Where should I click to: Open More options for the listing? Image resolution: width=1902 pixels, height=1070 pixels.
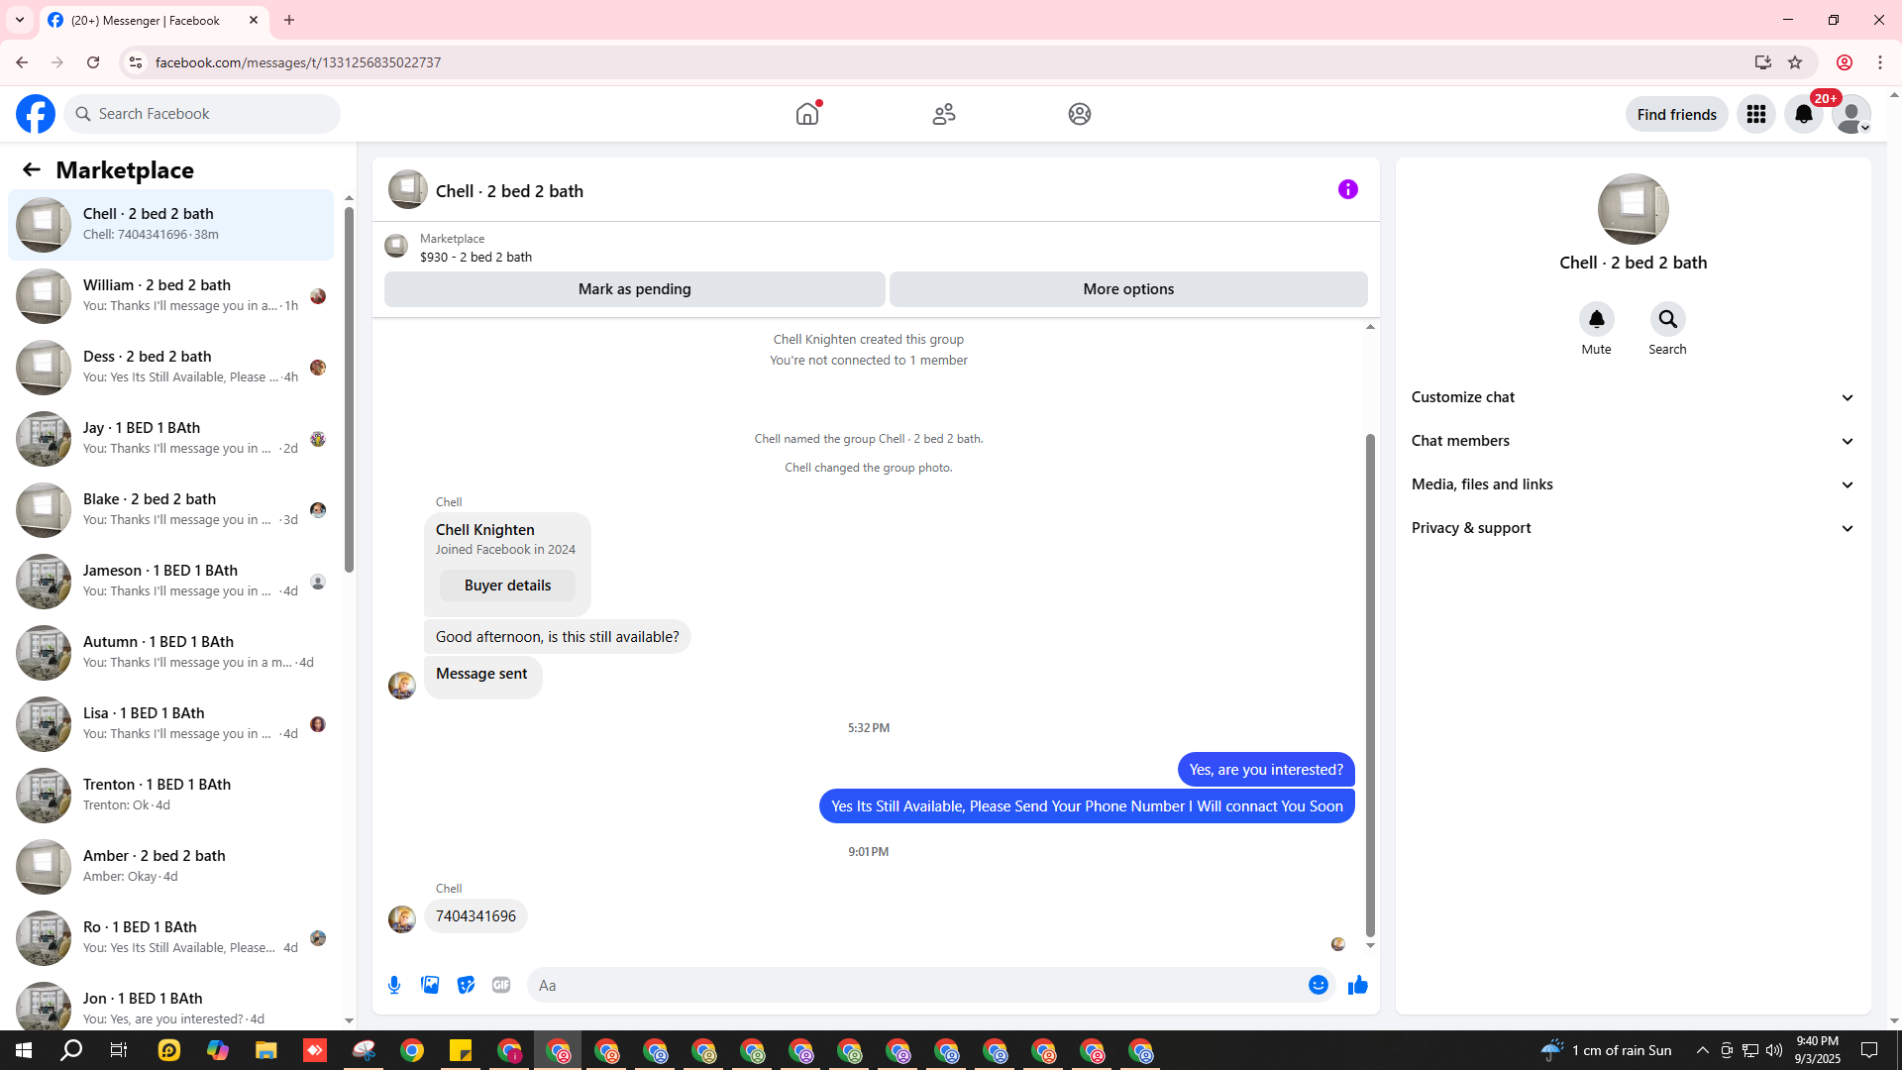(1128, 289)
